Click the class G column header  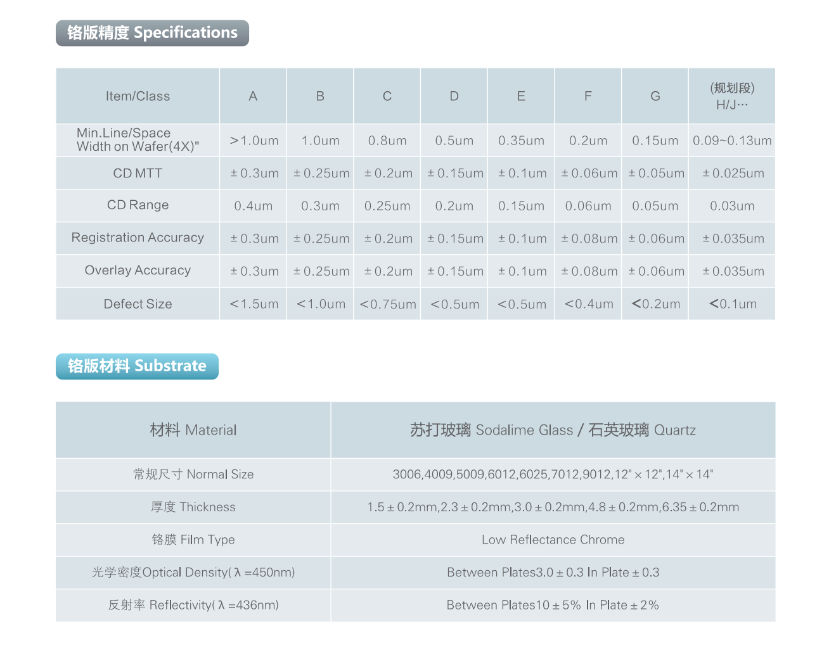[x=655, y=96]
